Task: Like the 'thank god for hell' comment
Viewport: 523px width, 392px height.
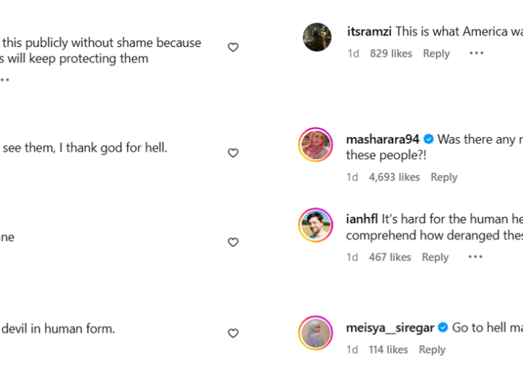Action: click(233, 153)
